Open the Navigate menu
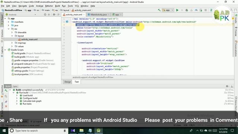 [x=23, y=6]
